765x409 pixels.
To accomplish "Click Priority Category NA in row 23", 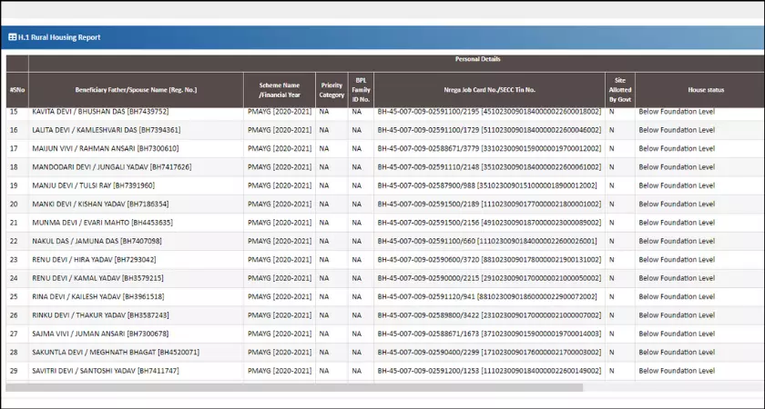I will click(x=324, y=260).
